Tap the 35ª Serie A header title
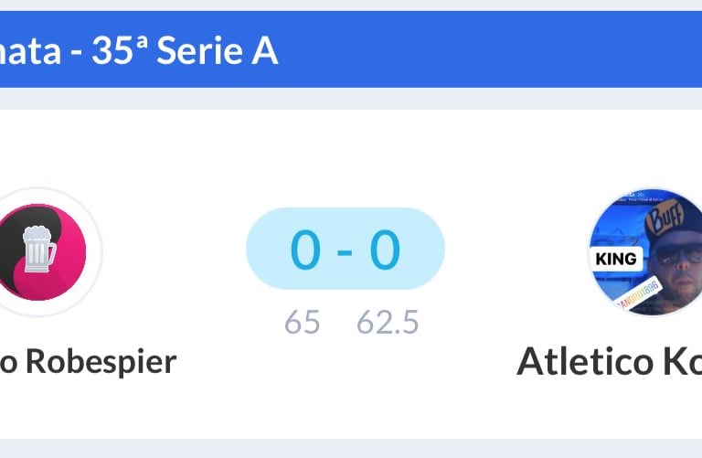The height and width of the screenshot is (458, 702). pos(137,51)
